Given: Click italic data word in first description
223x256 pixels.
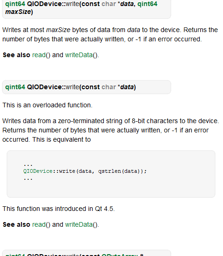Looking at the screenshot, I should point(134,30).
